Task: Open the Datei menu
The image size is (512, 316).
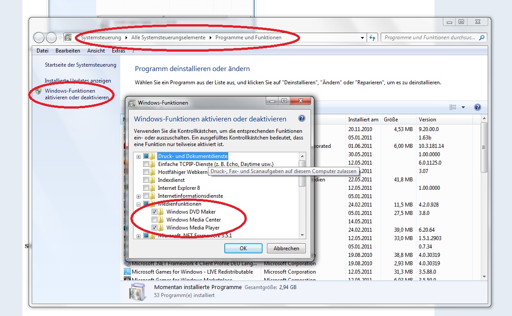Action: click(42, 51)
